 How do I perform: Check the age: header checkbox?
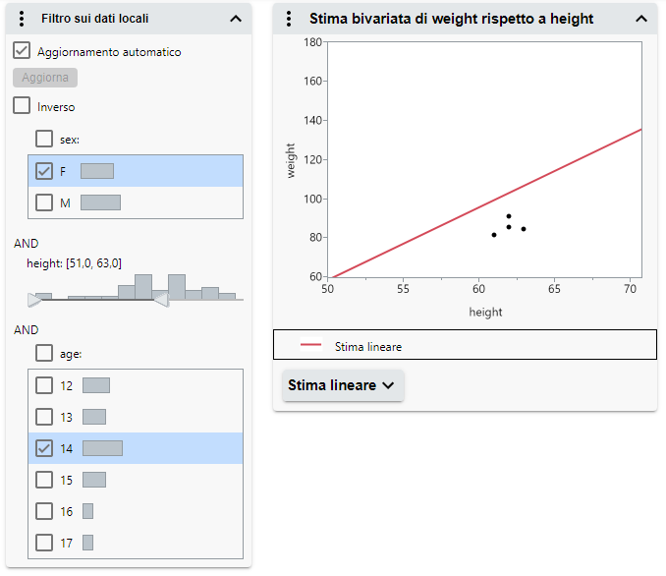(44, 352)
